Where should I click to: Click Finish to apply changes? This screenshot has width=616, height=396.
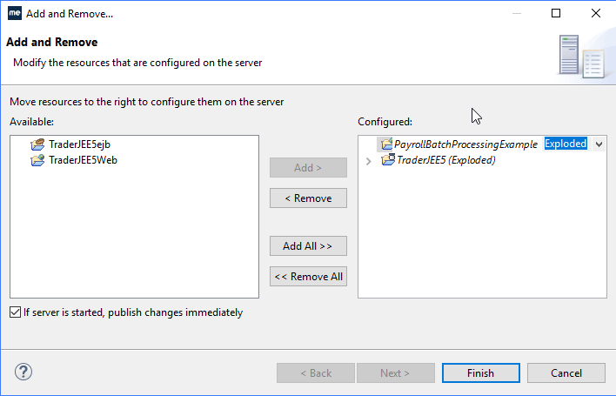click(x=480, y=373)
